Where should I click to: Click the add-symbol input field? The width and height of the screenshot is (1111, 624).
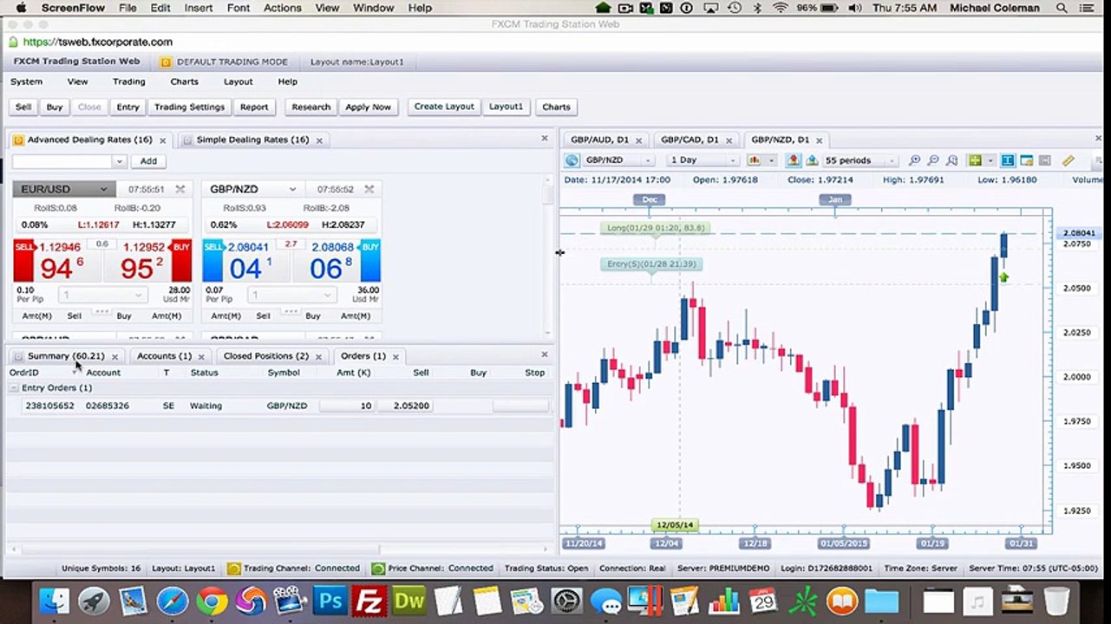tap(62, 161)
